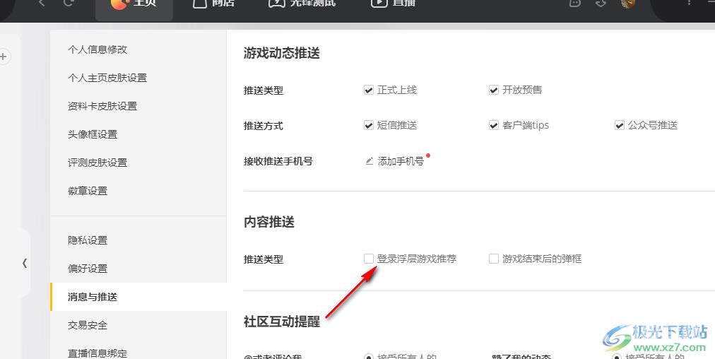
Task: Switch to the 直播 tab
Action: pyautogui.click(x=392, y=4)
